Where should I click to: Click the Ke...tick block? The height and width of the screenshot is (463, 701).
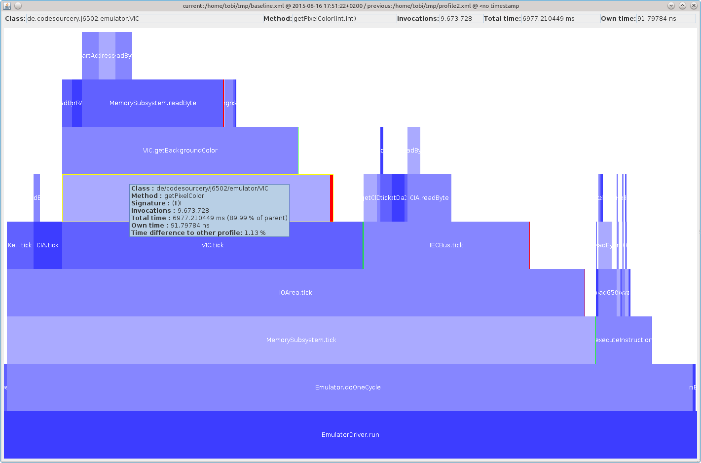pyautogui.click(x=20, y=245)
